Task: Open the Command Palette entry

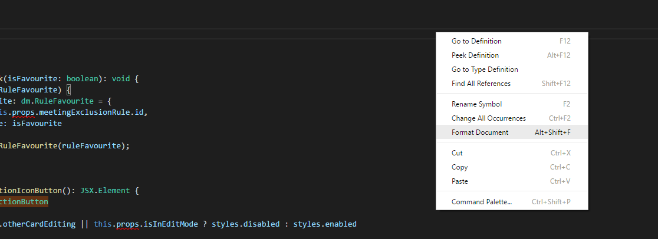Action: pos(512,202)
